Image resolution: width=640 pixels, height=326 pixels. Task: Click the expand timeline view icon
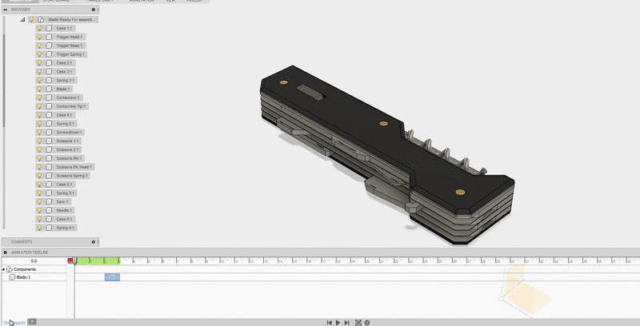click(x=358, y=323)
